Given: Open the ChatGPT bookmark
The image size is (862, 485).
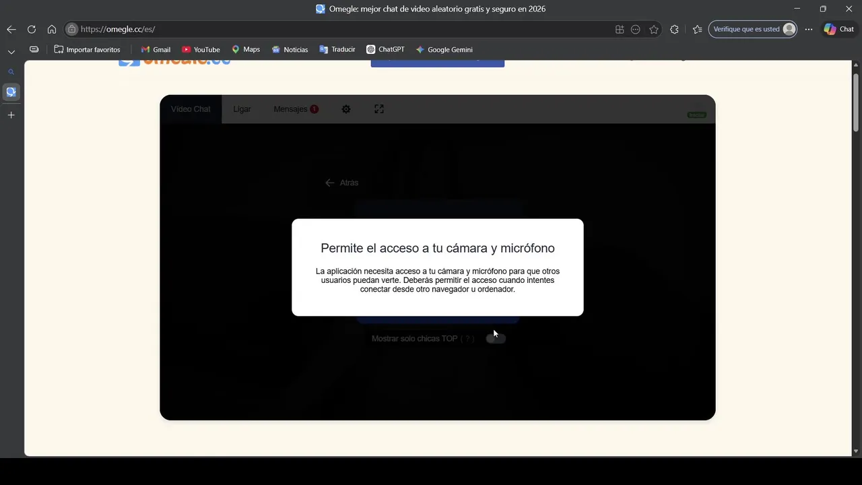Looking at the screenshot, I should (x=385, y=49).
